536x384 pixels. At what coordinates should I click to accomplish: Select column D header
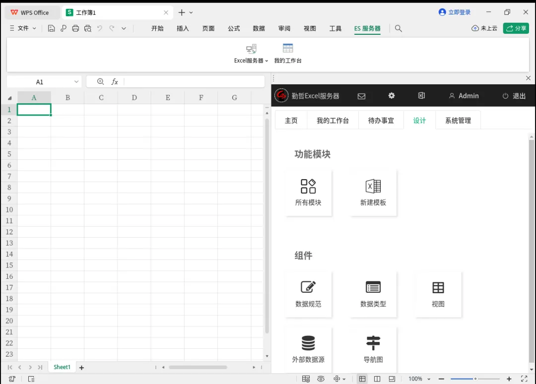pos(134,98)
